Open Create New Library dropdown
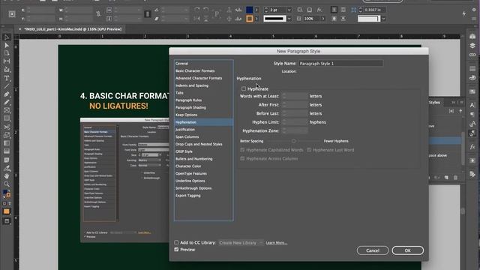The height and width of the screenshot is (270, 480). [241, 243]
